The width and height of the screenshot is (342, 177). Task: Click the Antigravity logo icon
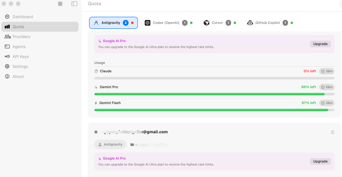[96, 23]
